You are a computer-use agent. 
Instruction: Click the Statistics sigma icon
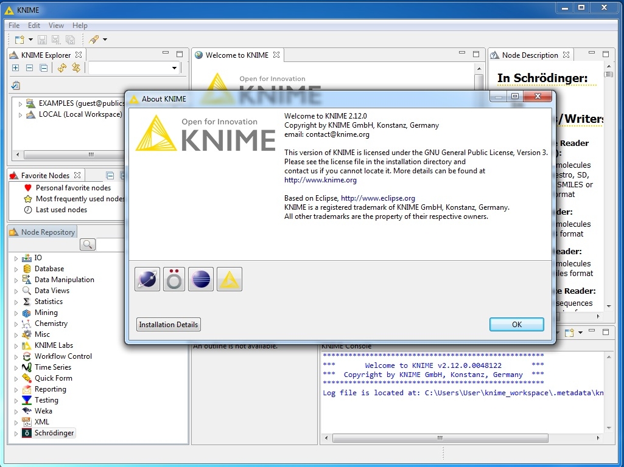pyautogui.click(x=27, y=302)
